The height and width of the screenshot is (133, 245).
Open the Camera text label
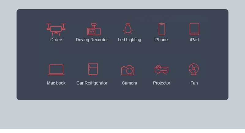pyautogui.click(x=129, y=83)
